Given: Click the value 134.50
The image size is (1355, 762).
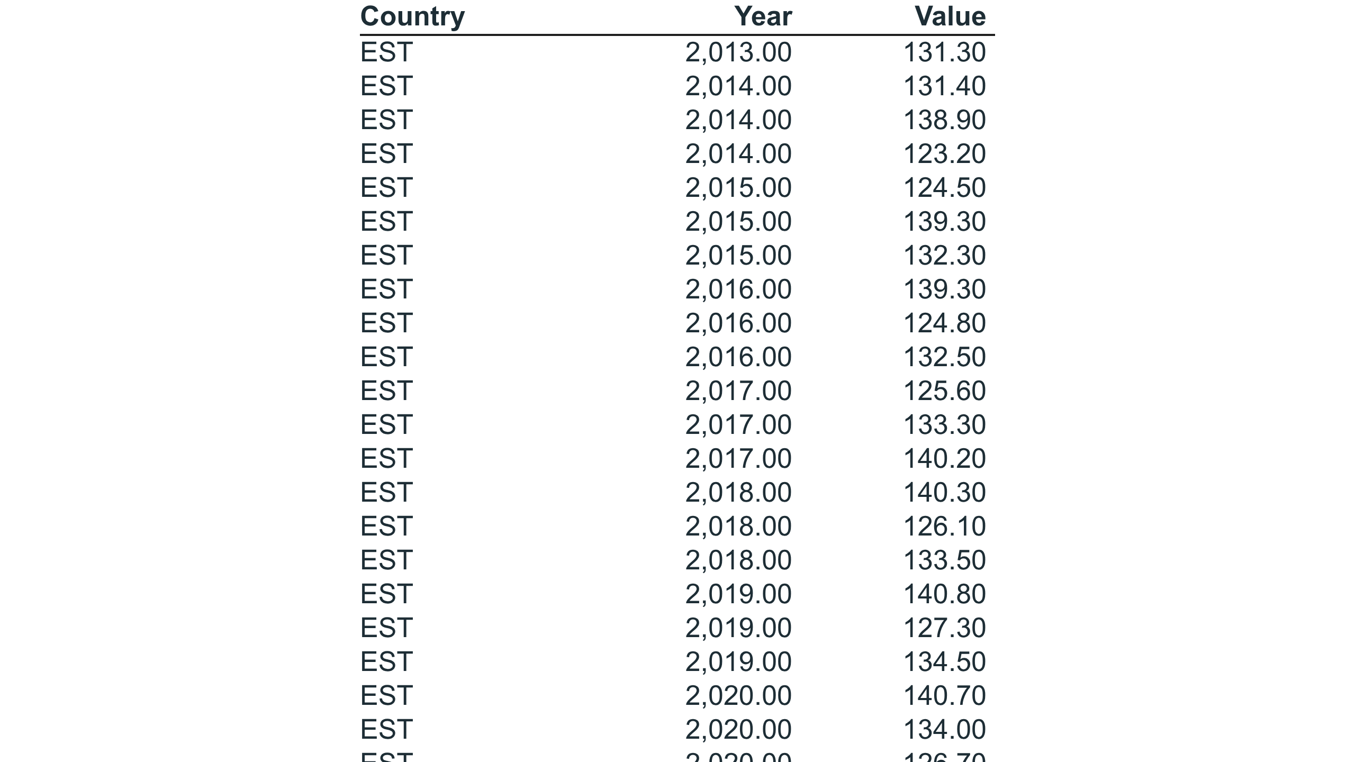Looking at the screenshot, I should point(944,662).
